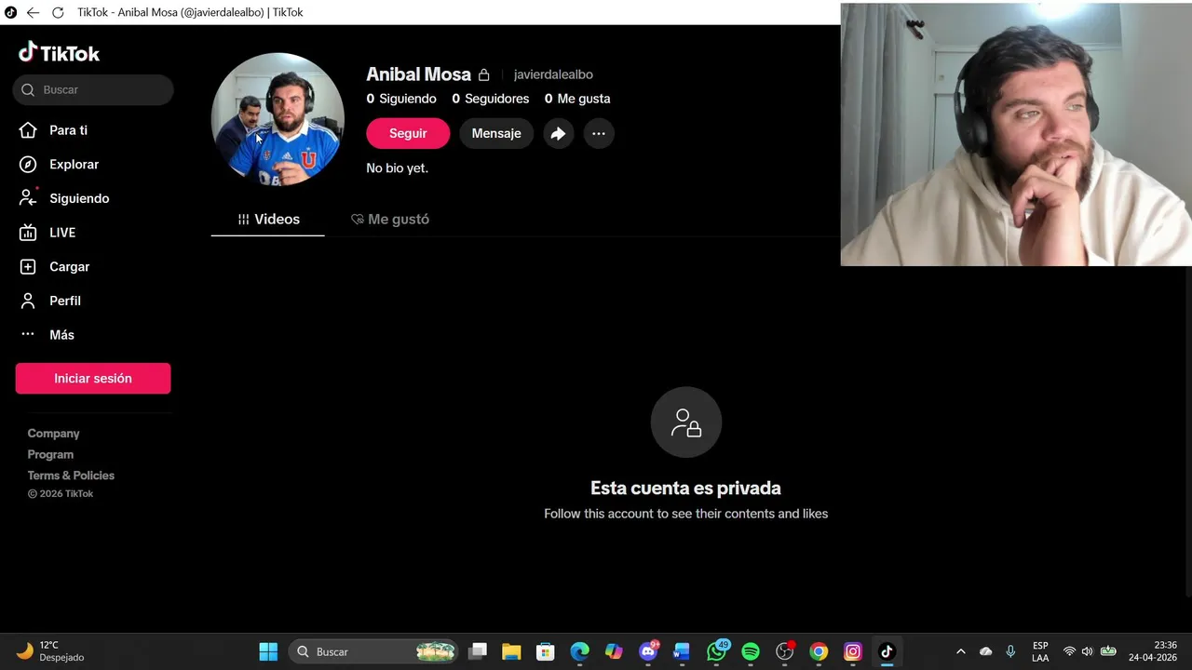The width and height of the screenshot is (1192, 670).
Task: Open Copilot from taskbar
Action: point(614,651)
